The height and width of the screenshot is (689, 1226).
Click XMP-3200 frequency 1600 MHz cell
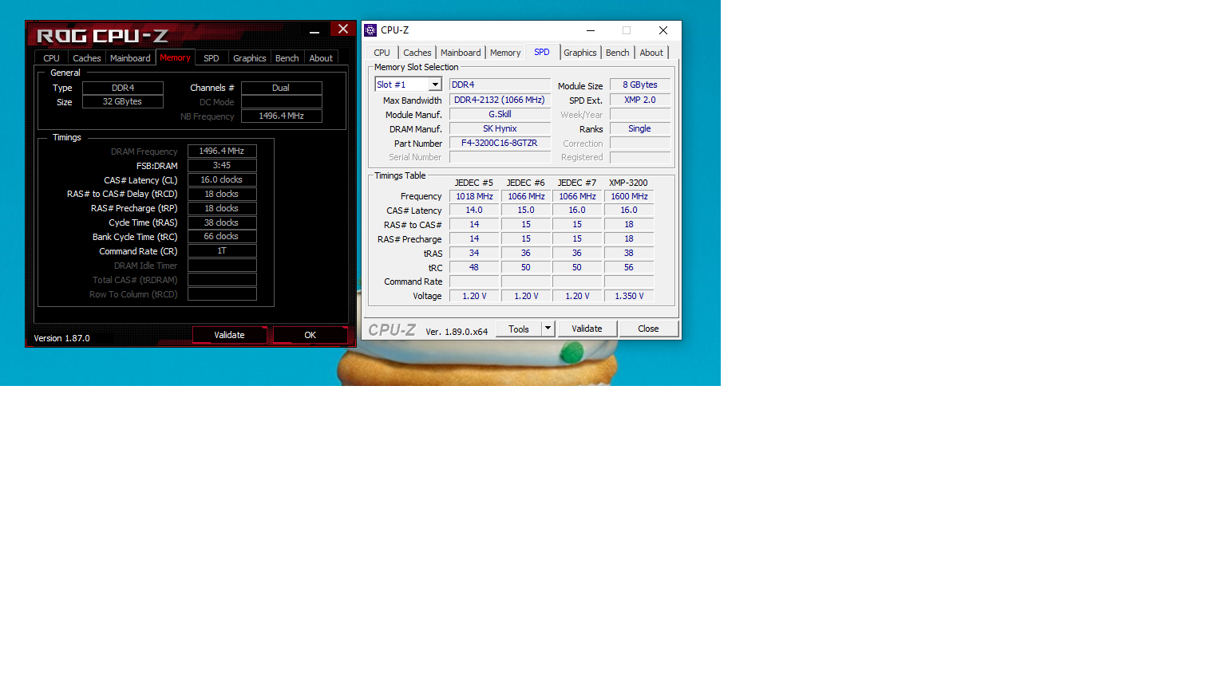click(629, 196)
